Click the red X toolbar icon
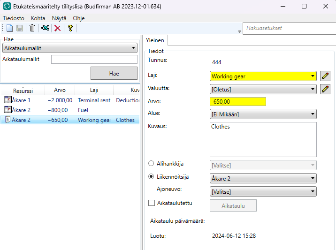Screen dimensions: 336x250 click(x=58, y=28)
